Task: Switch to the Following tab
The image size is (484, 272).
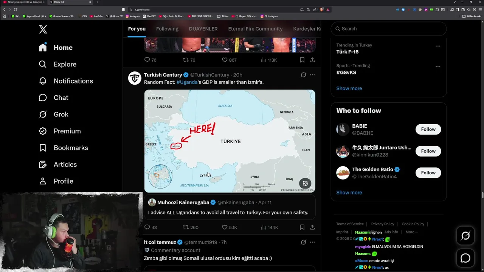Action: click(167, 29)
